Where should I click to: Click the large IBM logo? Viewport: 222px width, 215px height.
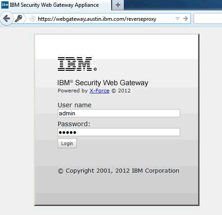pyautogui.click(x=77, y=64)
